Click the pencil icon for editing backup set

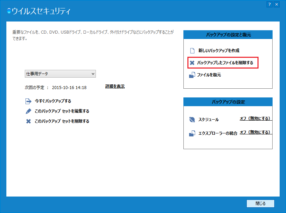pos(28,111)
